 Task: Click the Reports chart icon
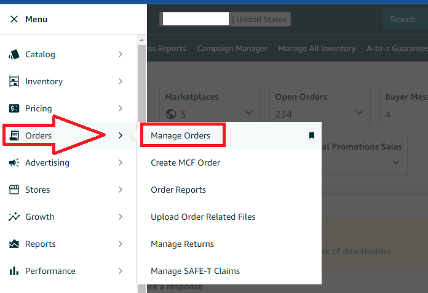click(14, 244)
